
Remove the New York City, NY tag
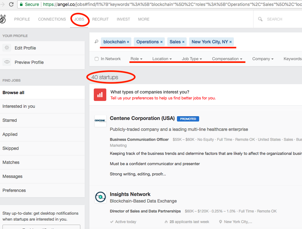click(230, 42)
